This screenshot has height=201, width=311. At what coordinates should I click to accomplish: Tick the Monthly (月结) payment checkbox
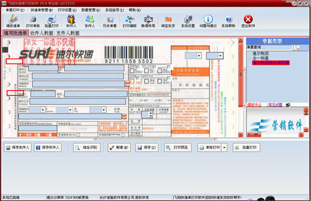[160, 81]
